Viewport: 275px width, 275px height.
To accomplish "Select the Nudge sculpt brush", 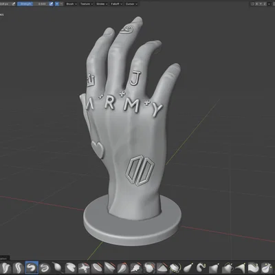I will tap(241, 267).
